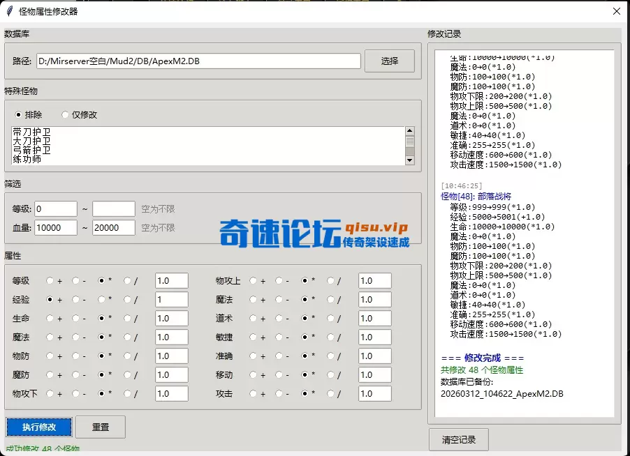Select 练功师 in the special monster list
630x456 pixels.
coord(27,160)
